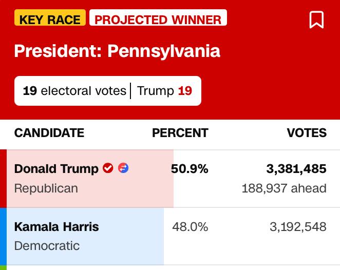
Task: Select the Kamala Harris candidate name
Action: tap(56, 227)
